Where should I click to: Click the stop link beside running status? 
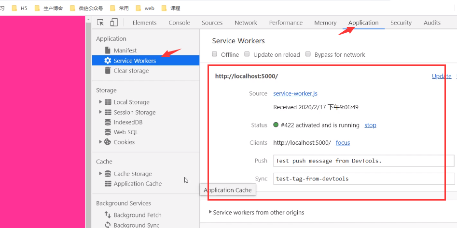[x=370, y=125]
